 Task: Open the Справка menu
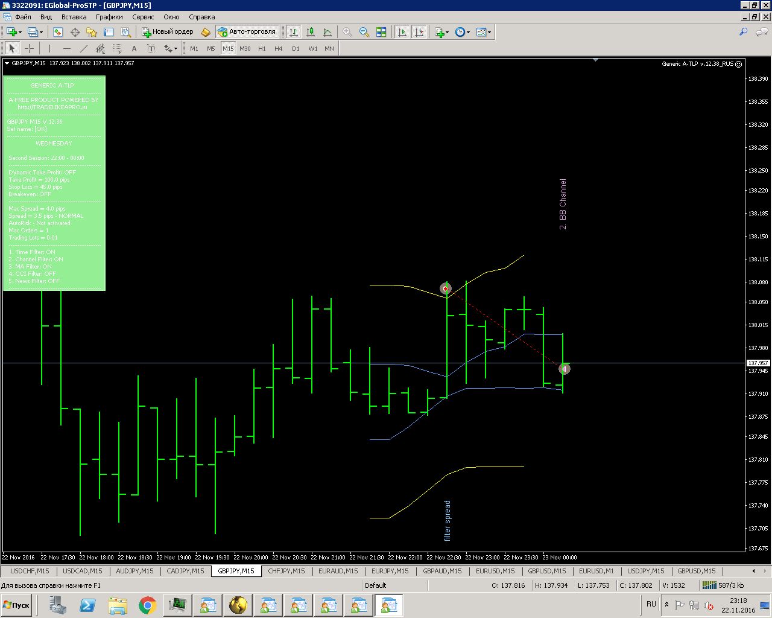click(x=202, y=17)
